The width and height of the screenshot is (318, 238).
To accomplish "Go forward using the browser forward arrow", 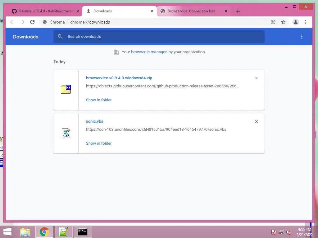I will tap(22, 22).
